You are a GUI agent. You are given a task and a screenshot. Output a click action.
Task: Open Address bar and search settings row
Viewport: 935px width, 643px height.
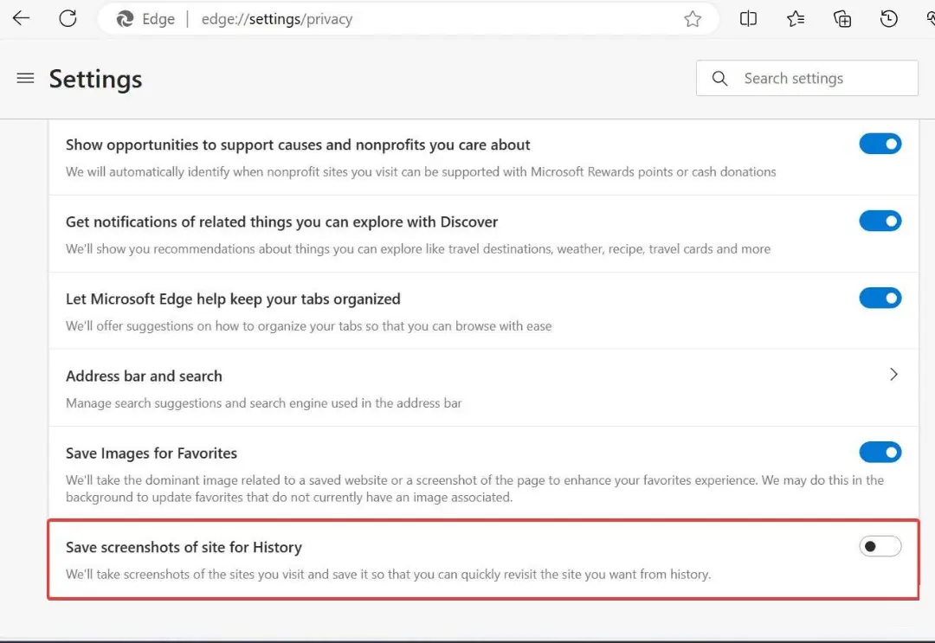484,388
